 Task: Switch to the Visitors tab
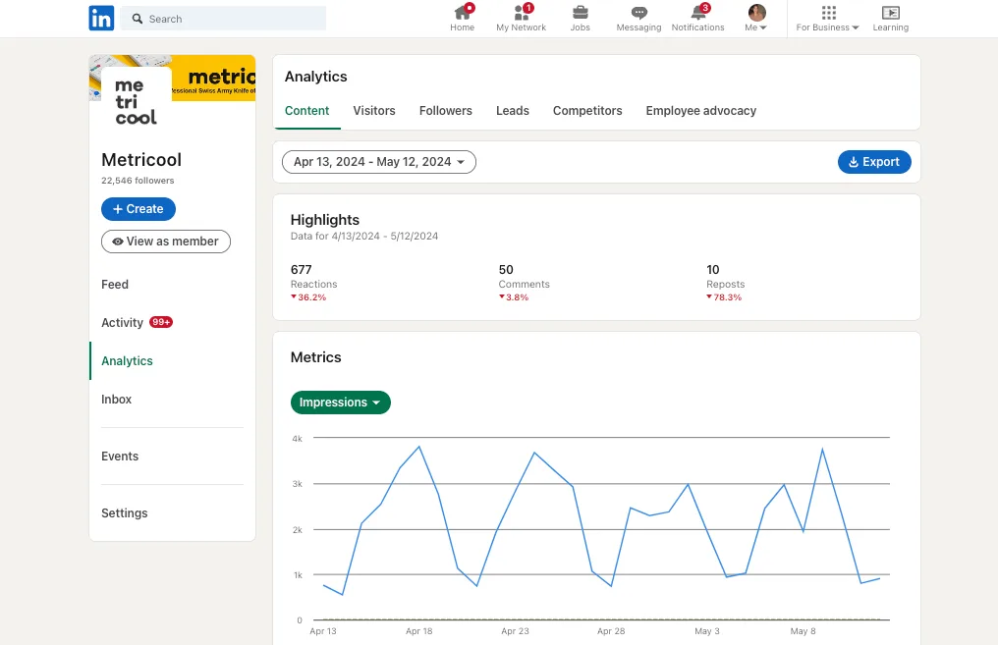tap(374, 111)
